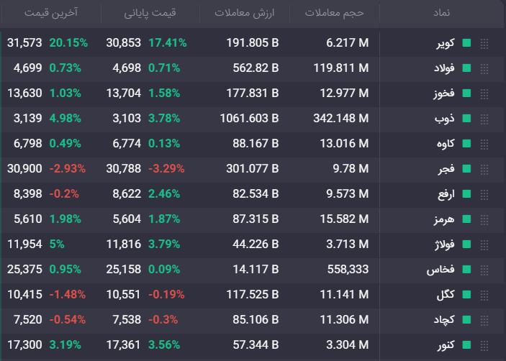Open the کچاد symbol name
The image size is (506, 361).
point(444,320)
